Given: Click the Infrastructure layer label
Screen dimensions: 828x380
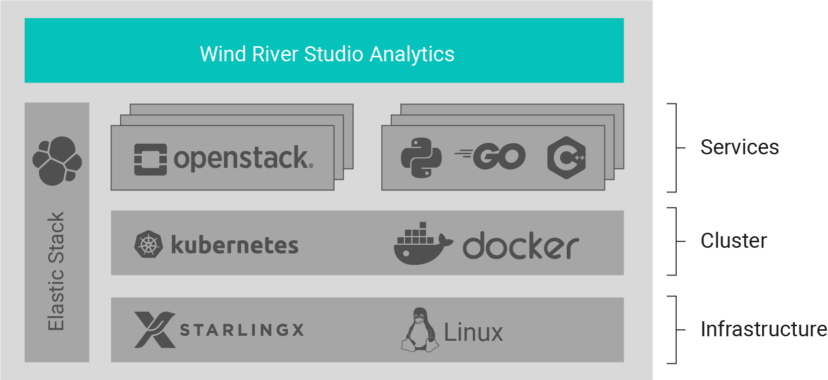Looking at the screenshot, I should (x=764, y=329).
